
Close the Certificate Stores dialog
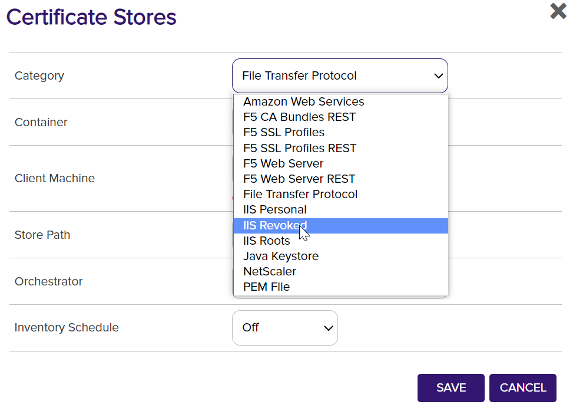pos(558,11)
